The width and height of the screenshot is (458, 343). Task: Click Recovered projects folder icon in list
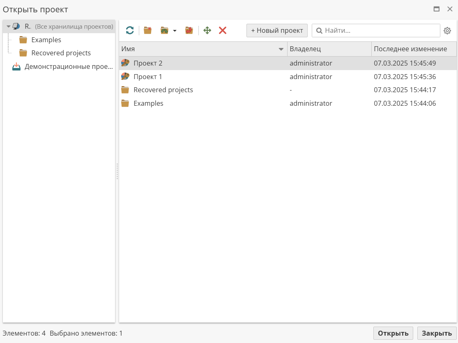125,90
